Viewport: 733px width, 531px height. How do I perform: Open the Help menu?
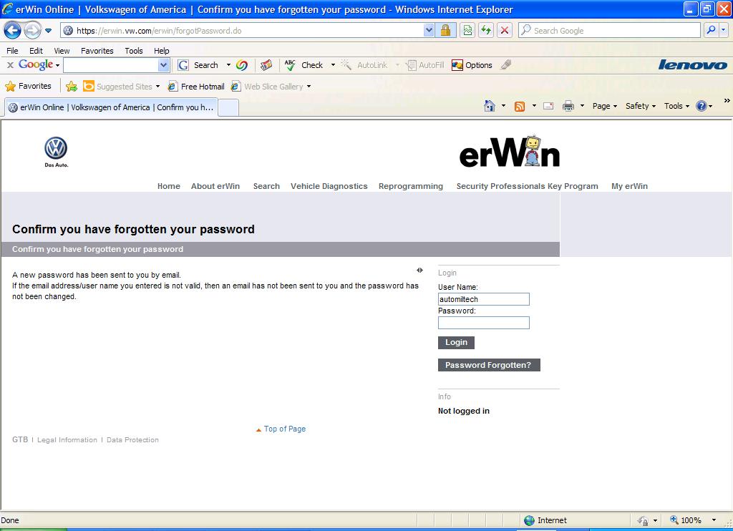161,51
